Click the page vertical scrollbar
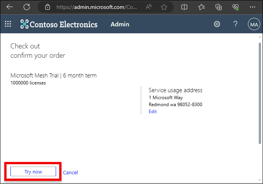 (x=260, y=93)
